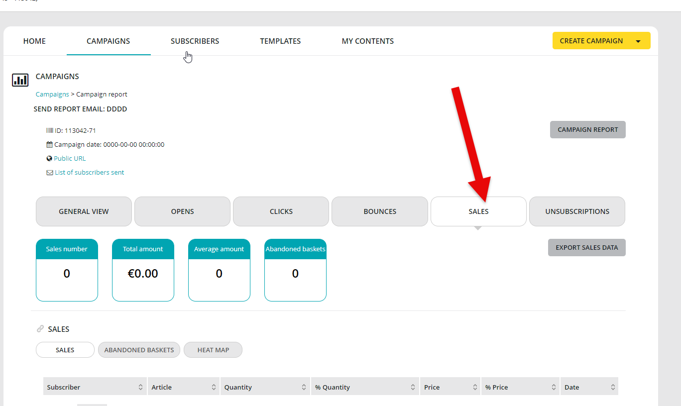Click the Campaigns bar chart icon
This screenshot has height=406, width=681.
[20, 80]
